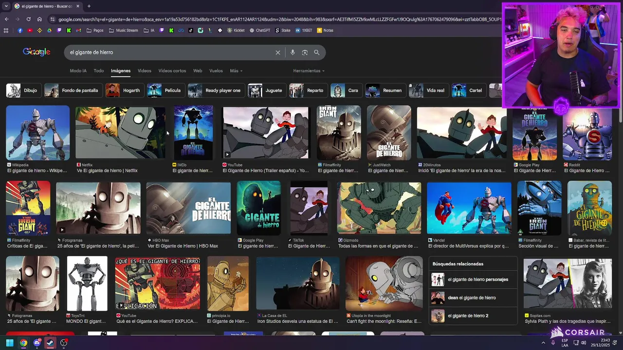
Task: Reload the page with the refresh icon
Action: (28, 19)
